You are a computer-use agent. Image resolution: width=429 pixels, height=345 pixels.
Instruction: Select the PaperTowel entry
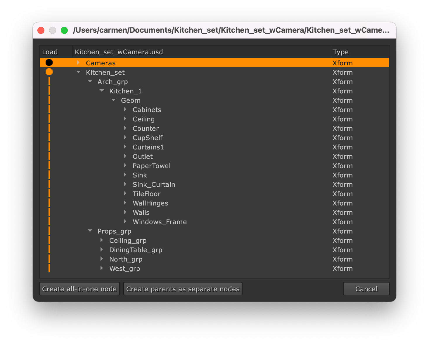tap(152, 165)
